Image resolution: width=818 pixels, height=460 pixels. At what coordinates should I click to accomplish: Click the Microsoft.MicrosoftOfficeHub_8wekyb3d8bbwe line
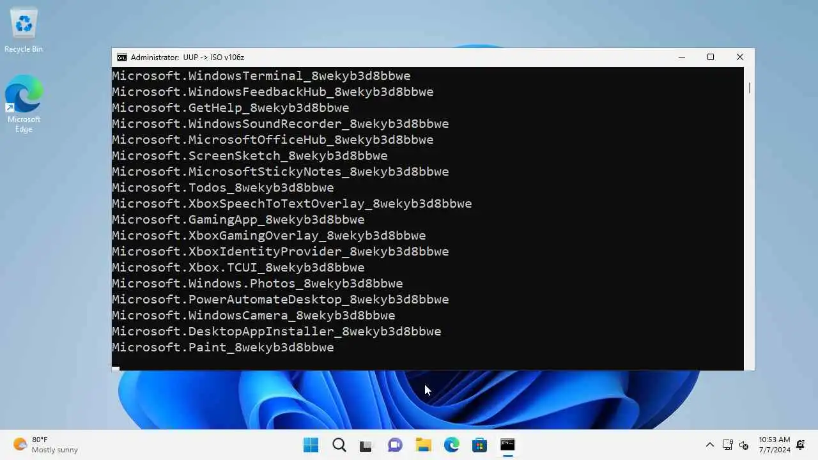coord(273,140)
